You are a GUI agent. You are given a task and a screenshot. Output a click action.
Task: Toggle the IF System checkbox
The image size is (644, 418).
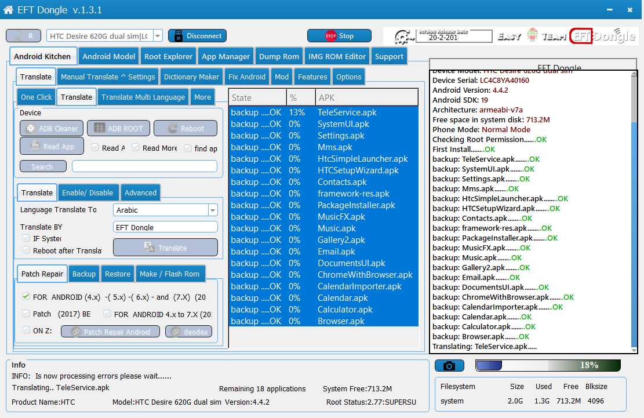coord(26,238)
